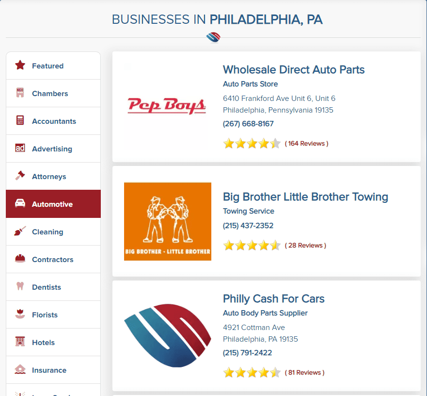
Task: Open the Hotels category
Action: coord(53,342)
